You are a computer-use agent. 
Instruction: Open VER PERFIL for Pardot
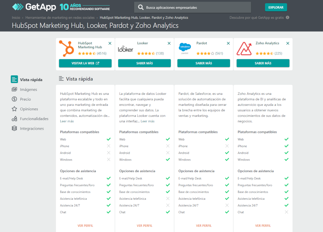[204, 226]
